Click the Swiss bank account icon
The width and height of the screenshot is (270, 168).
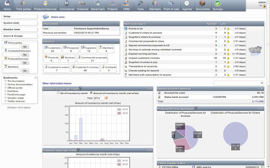coord(159,97)
